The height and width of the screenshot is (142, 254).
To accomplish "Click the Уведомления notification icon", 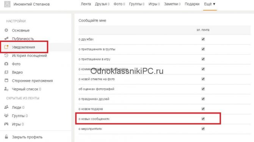I will click(6, 47).
